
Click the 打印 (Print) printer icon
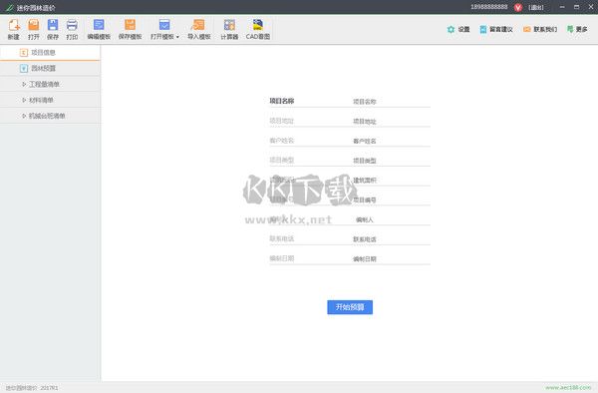[x=72, y=25]
